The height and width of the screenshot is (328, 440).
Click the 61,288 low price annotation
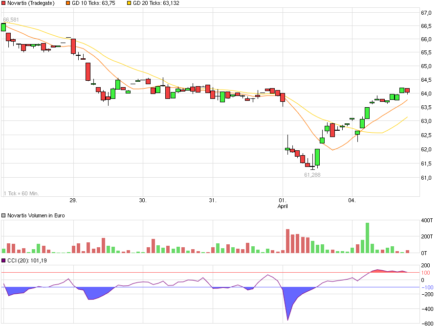[311, 175]
